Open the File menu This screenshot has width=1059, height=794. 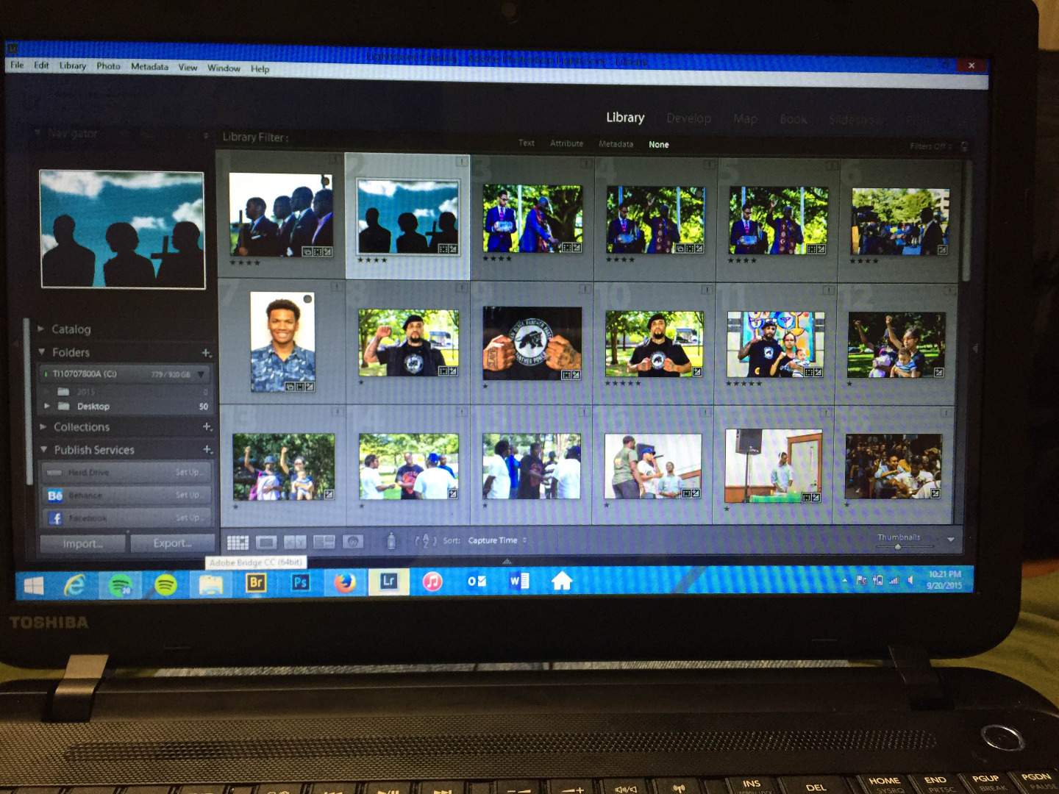[x=17, y=65]
